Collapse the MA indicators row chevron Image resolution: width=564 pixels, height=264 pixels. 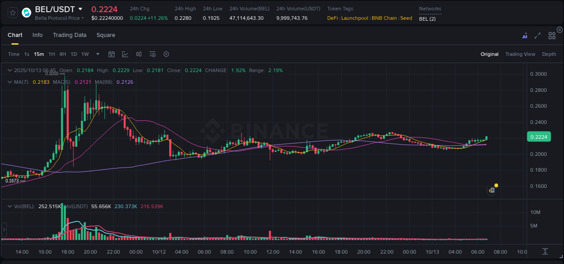tap(9, 82)
